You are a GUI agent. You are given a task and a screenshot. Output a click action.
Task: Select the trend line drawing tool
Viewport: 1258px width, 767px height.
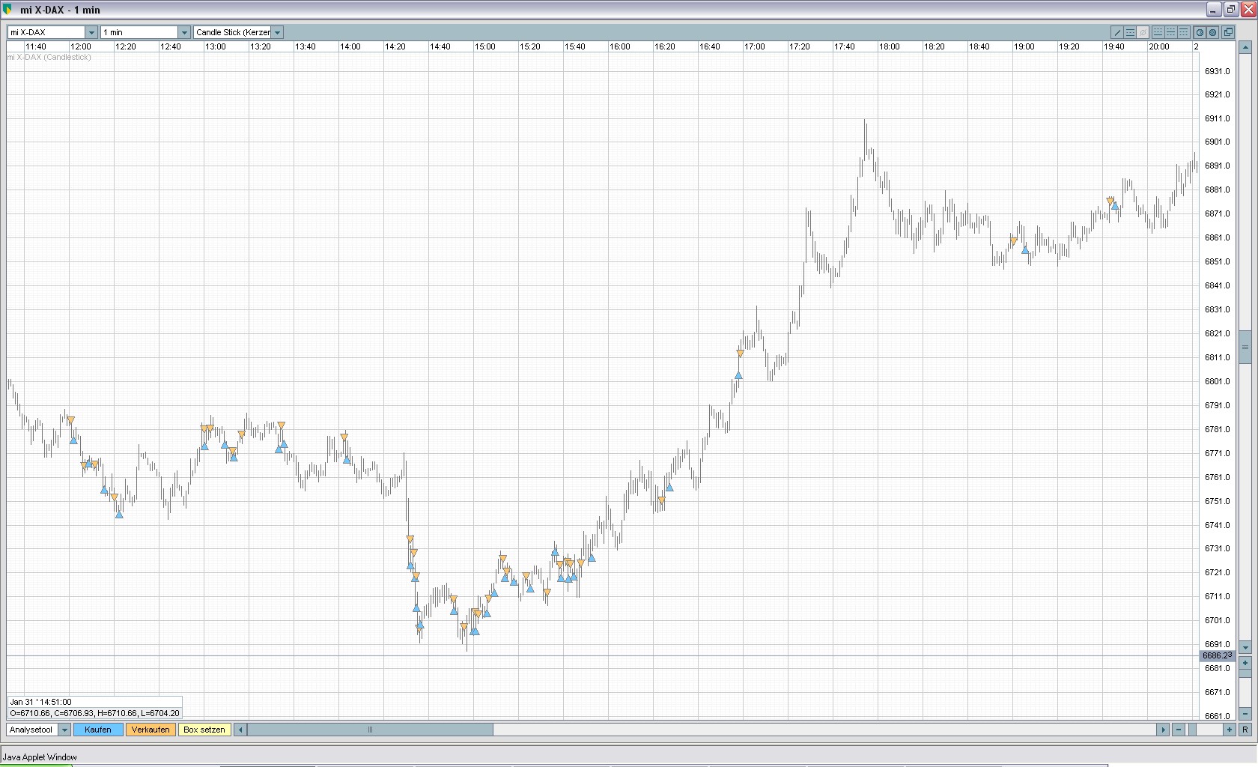pyautogui.click(x=1117, y=32)
